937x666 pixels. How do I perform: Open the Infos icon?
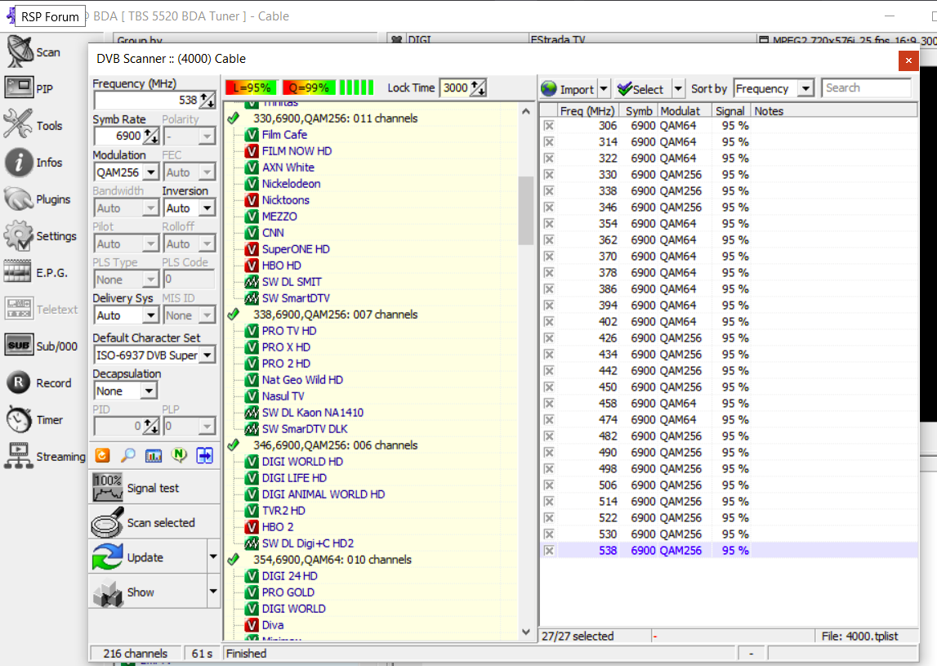pos(19,162)
